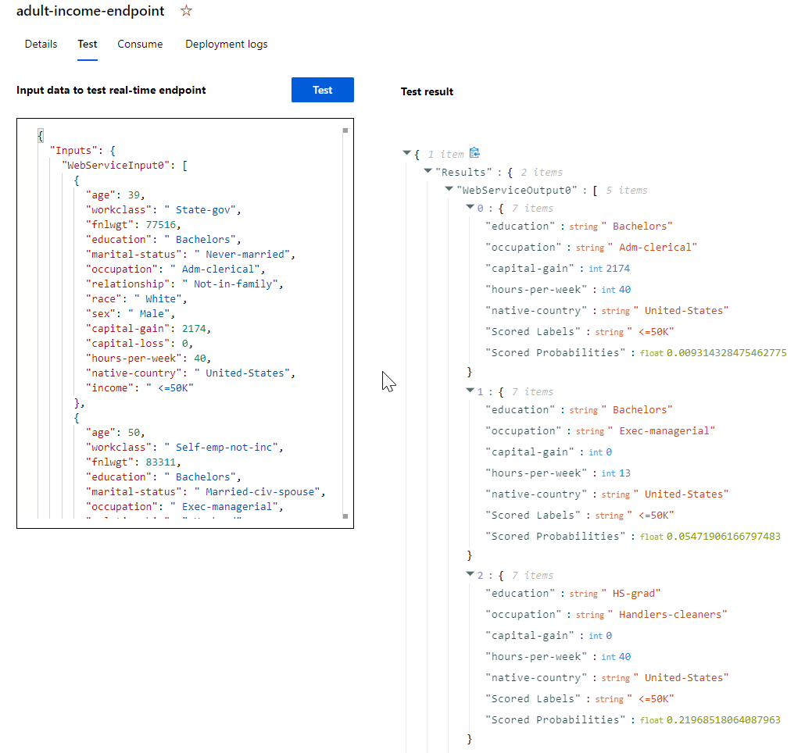Copy the test result JSON with clipboard icon

[x=474, y=153]
